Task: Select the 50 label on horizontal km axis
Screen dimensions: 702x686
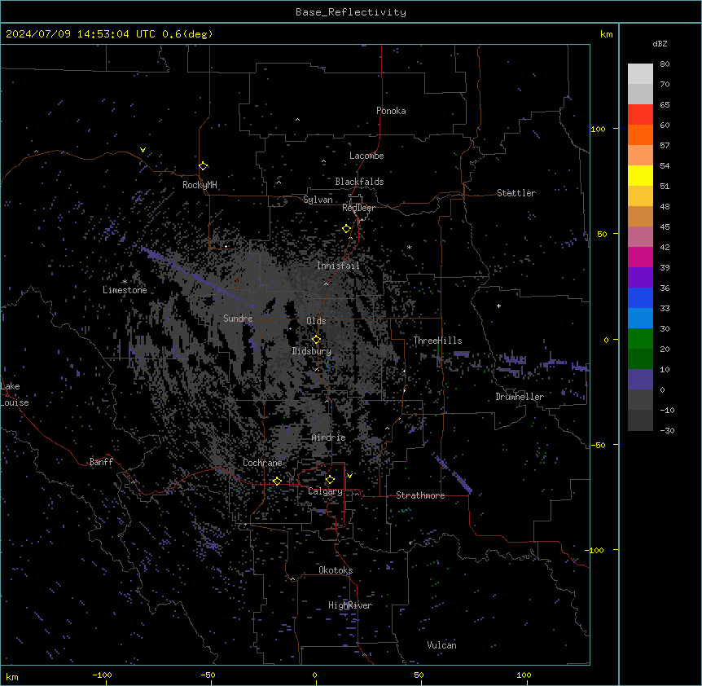Action: (419, 675)
